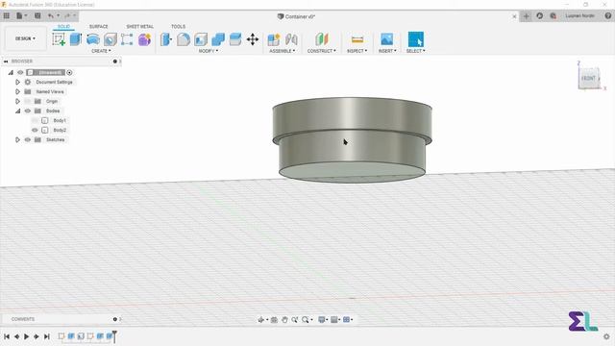Switch to the Sheet Metal tab

tap(140, 26)
